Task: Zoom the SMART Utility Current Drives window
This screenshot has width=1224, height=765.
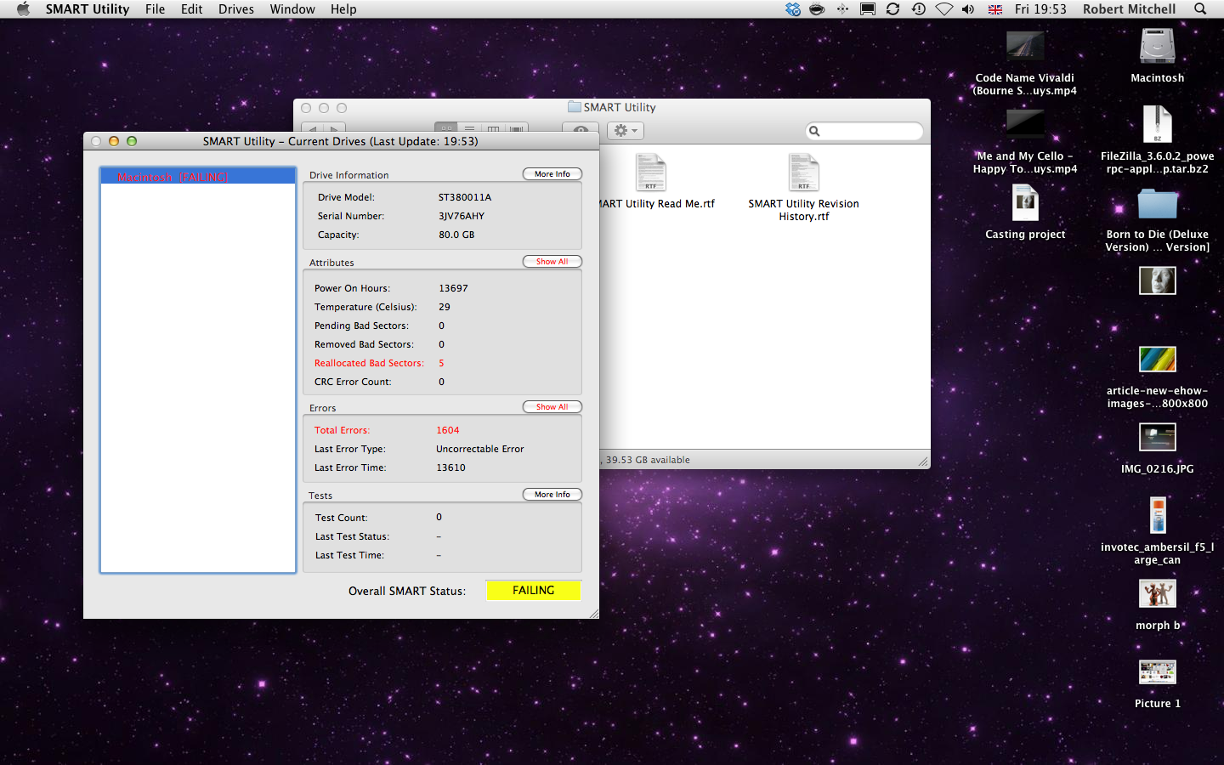Action: coord(132,141)
